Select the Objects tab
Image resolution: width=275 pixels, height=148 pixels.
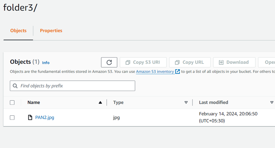(x=18, y=31)
